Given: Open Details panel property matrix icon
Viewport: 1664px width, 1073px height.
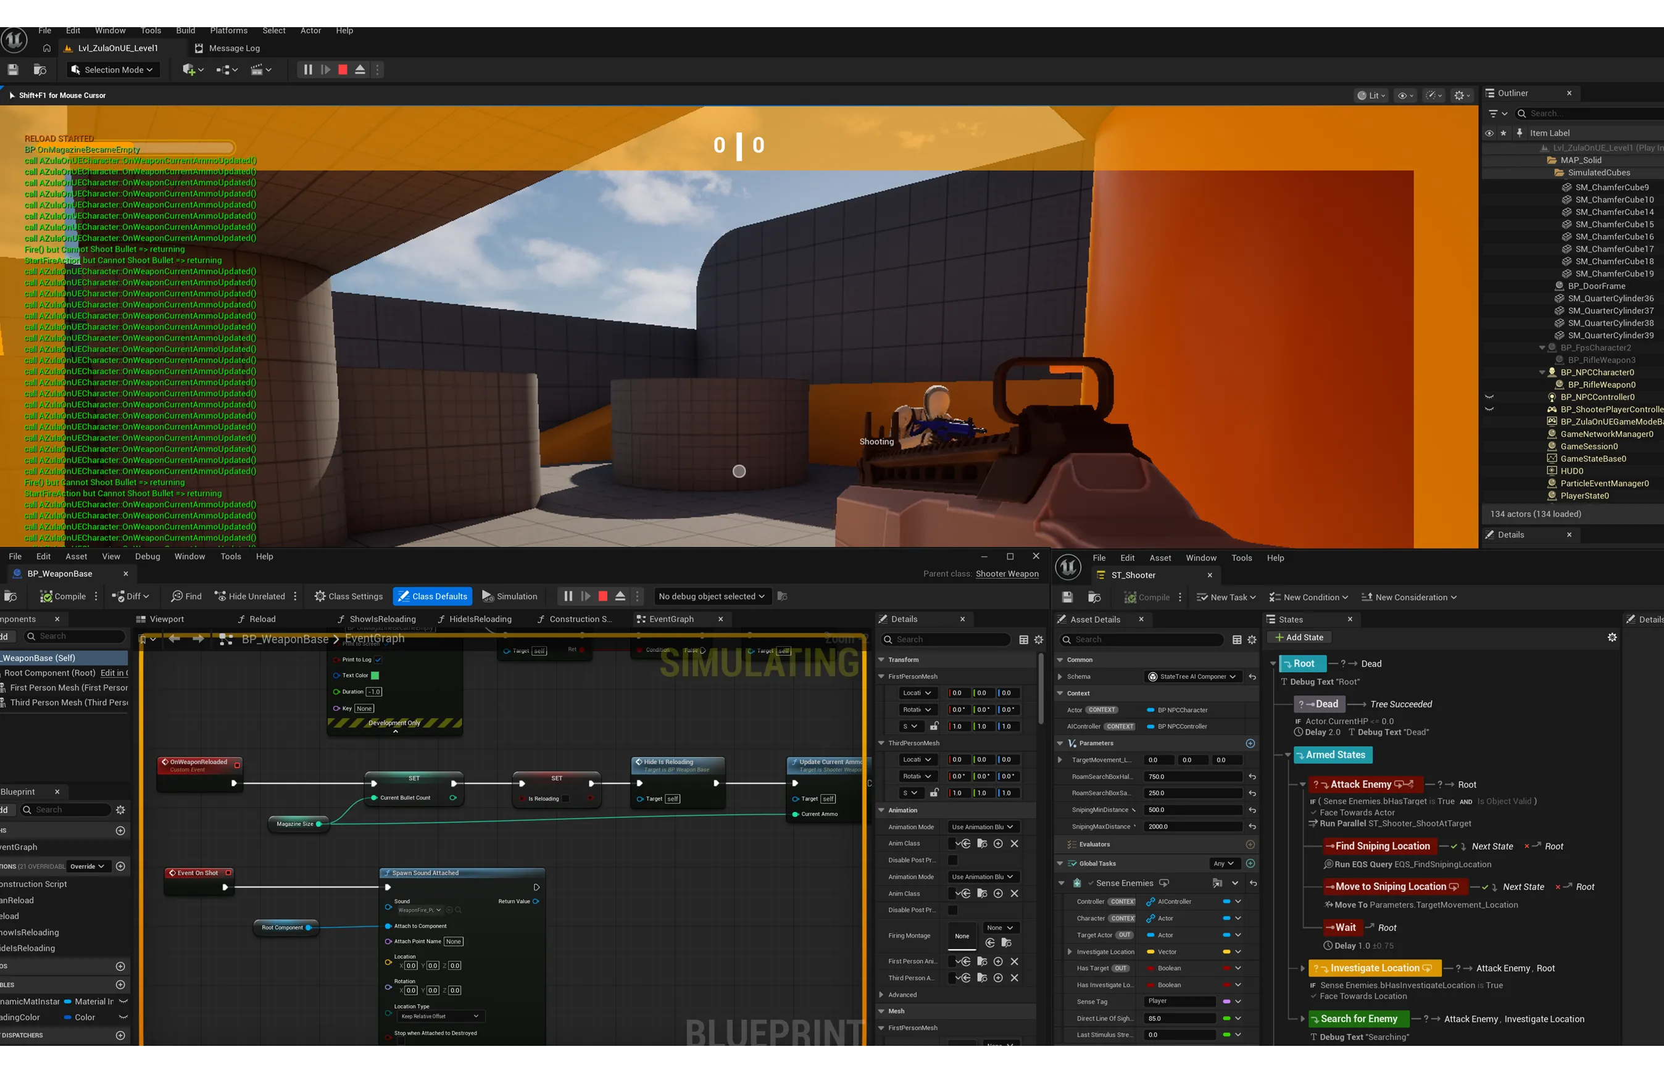Looking at the screenshot, I should pos(1023,640).
